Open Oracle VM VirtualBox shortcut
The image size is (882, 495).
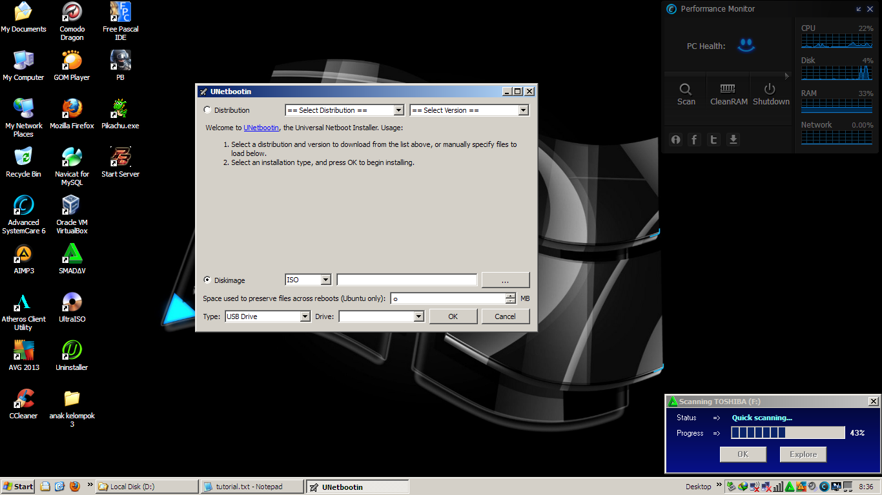tap(72, 214)
